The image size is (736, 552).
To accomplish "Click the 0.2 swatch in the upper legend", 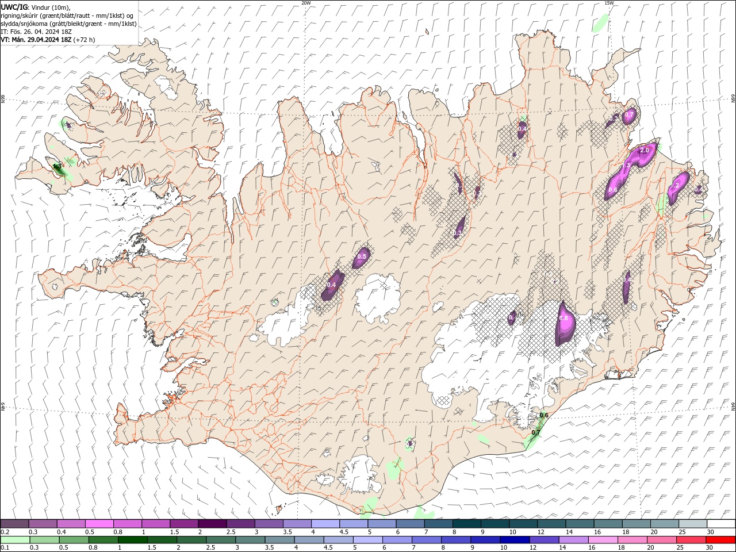I will pyautogui.click(x=14, y=524).
